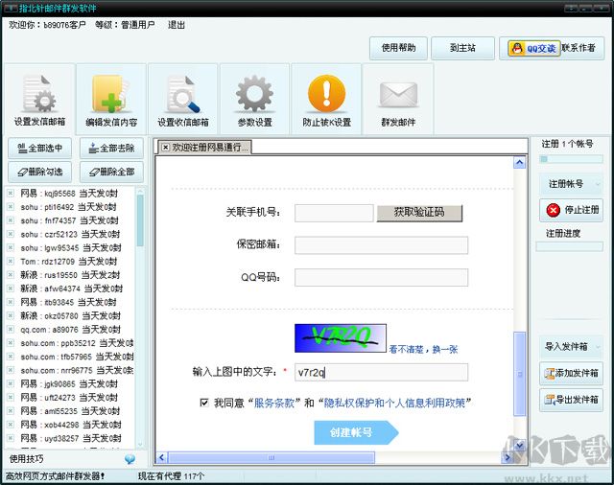The width and height of the screenshot is (614, 485).
Task: Click the browser horizontal scrollbar right arrow
Action: 508,457
